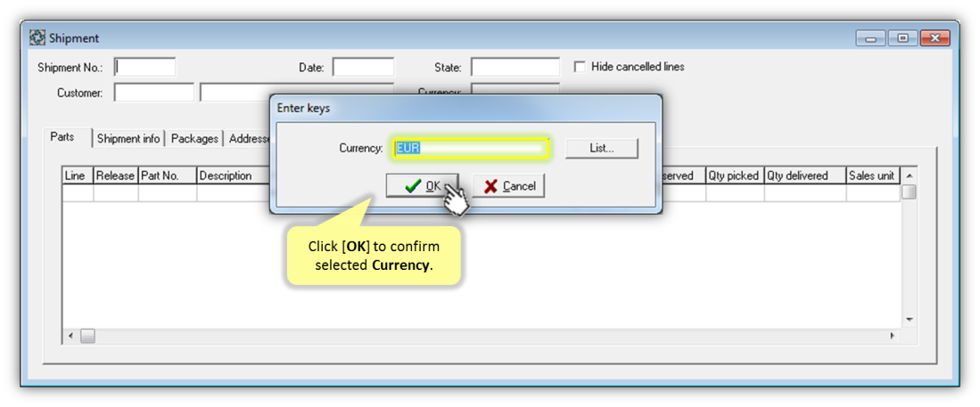Image resolution: width=980 pixels, height=407 pixels.
Task: Click the Shipment window title icon
Action: [x=38, y=38]
